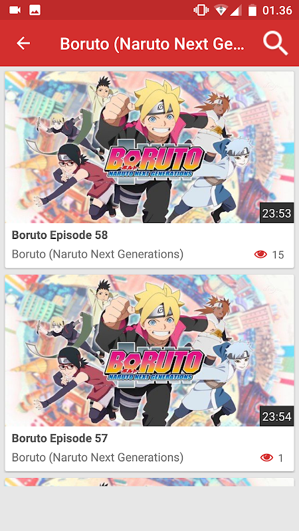
Task: Open search with the magnifier icon
Action: pos(275,44)
